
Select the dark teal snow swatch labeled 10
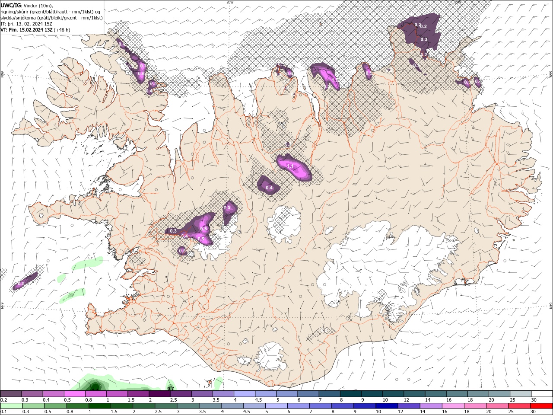(393, 393)
